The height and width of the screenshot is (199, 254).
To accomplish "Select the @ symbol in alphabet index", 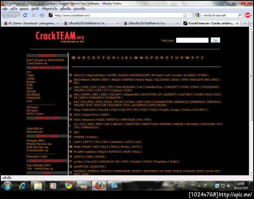I will 73,58.
